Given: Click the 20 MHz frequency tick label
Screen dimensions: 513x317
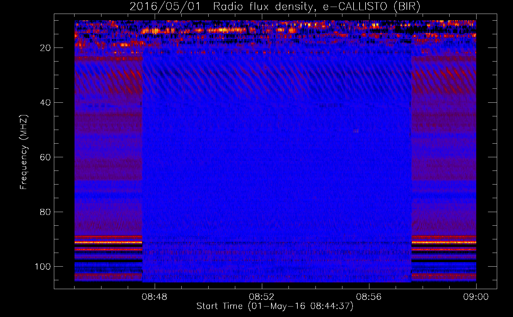Looking at the screenshot, I should pyautogui.click(x=45, y=48).
